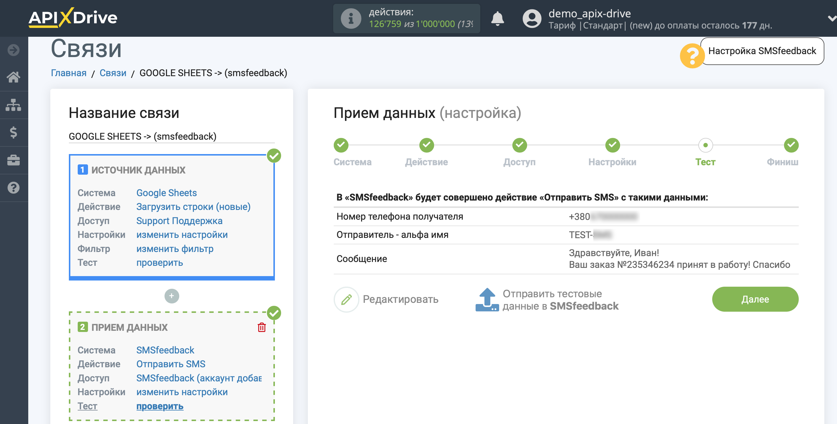This screenshot has width=837, height=424.
Task: Click the green check on Прием данных block
Action: coord(274,313)
